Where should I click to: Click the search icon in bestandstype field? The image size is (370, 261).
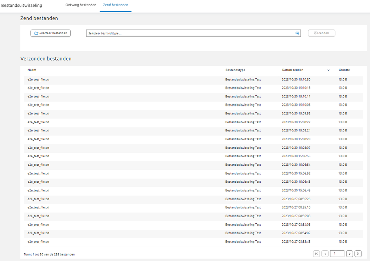[x=297, y=33]
